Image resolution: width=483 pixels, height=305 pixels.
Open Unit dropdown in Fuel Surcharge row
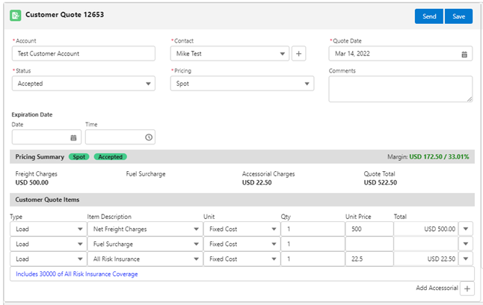[x=241, y=244]
